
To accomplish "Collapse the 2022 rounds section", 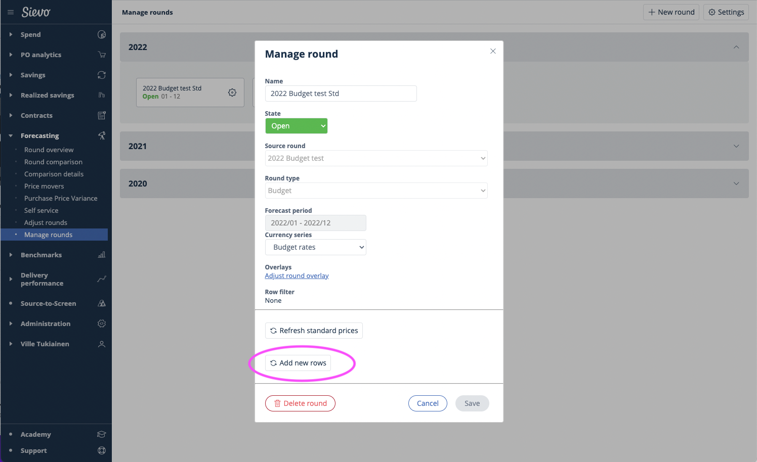I will [736, 47].
